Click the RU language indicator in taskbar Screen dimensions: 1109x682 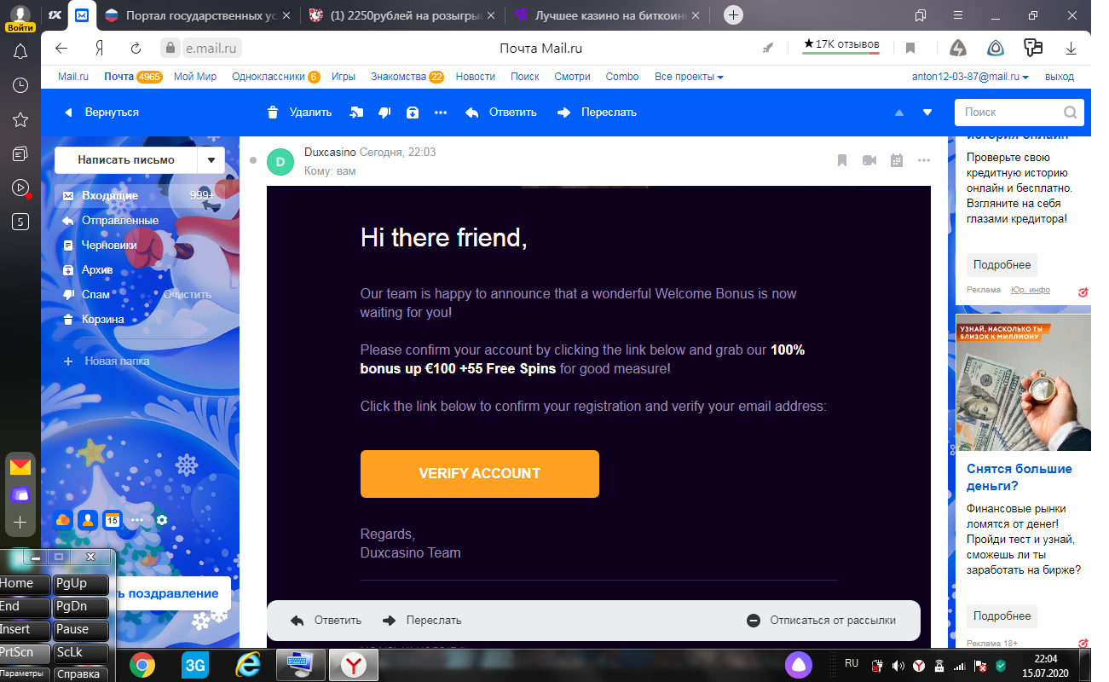click(852, 662)
